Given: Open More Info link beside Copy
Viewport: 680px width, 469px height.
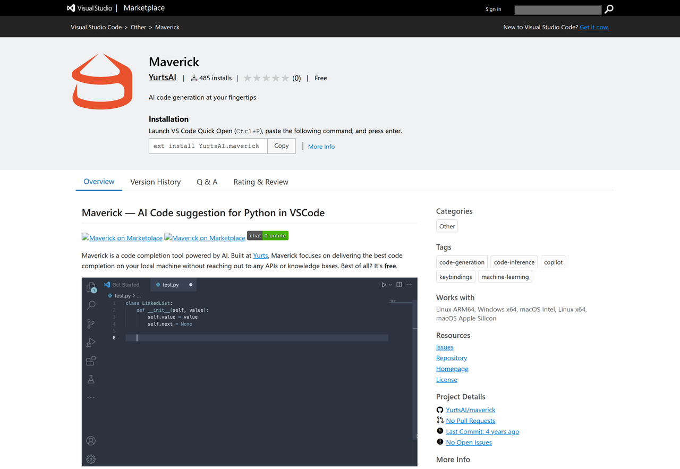Looking at the screenshot, I should click(321, 147).
